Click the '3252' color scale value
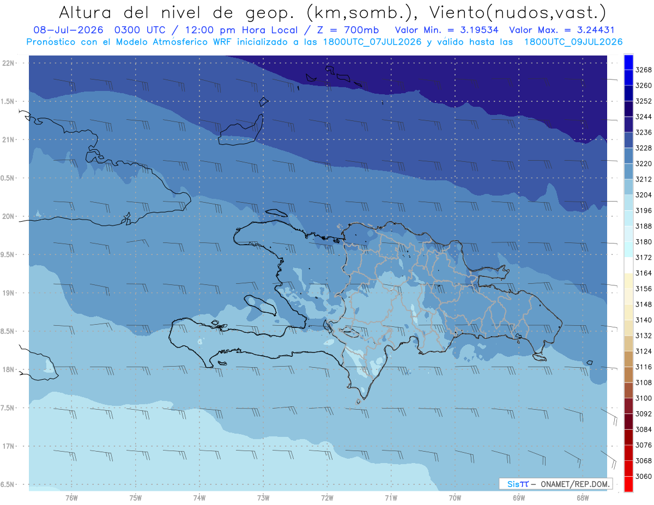The width and height of the screenshot is (654, 505). pyautogui.click(x=644, y=101)
